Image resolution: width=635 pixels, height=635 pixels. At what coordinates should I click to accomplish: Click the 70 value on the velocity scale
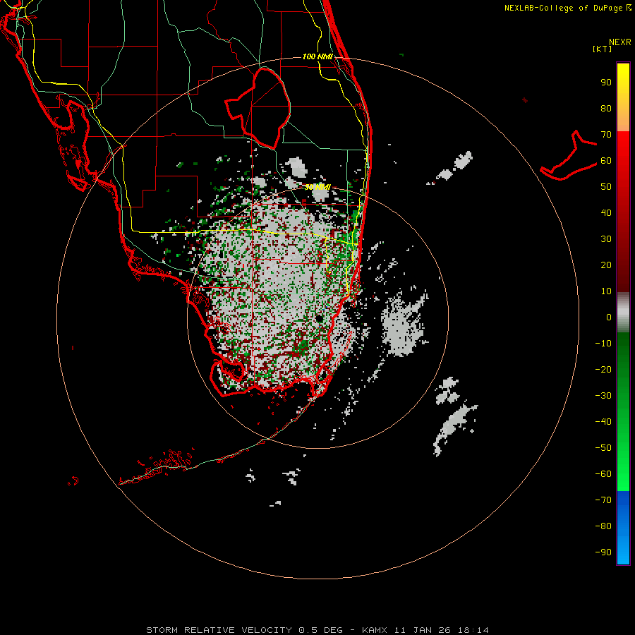pyautogui.click(x=606, y=135)
